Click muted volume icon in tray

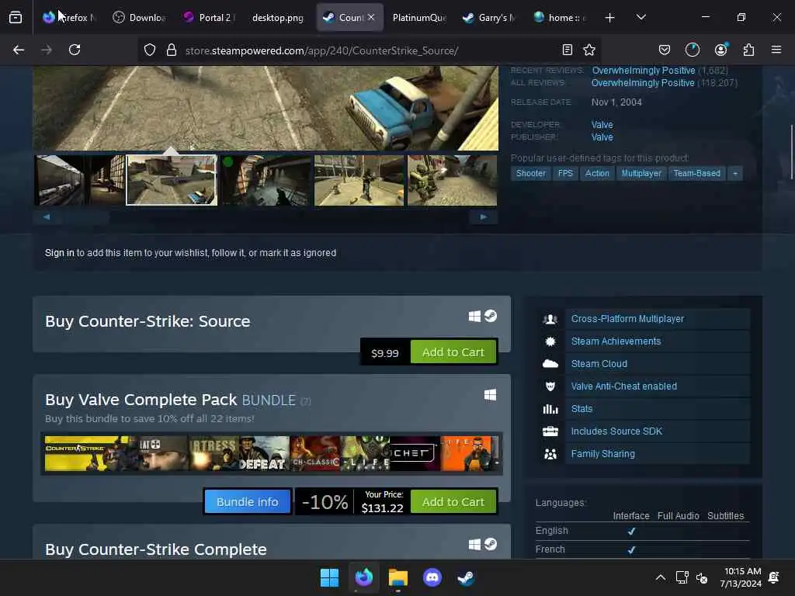tap(702, 577)
